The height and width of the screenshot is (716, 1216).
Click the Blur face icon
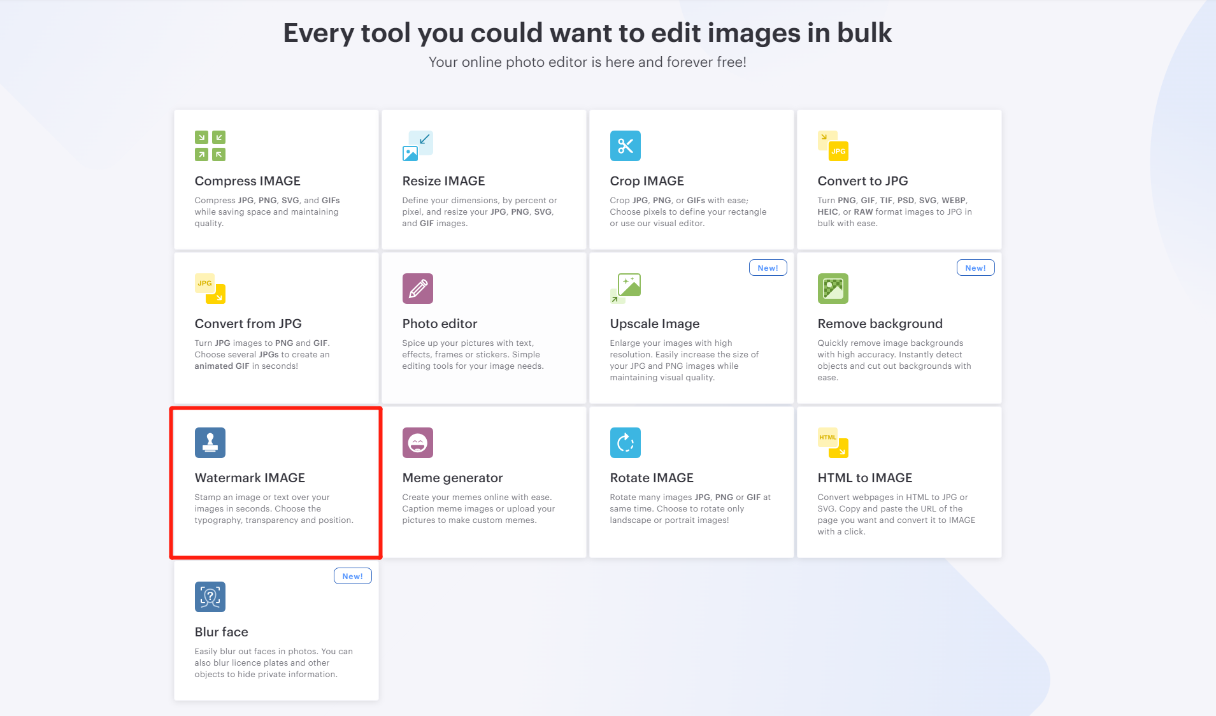210,597
